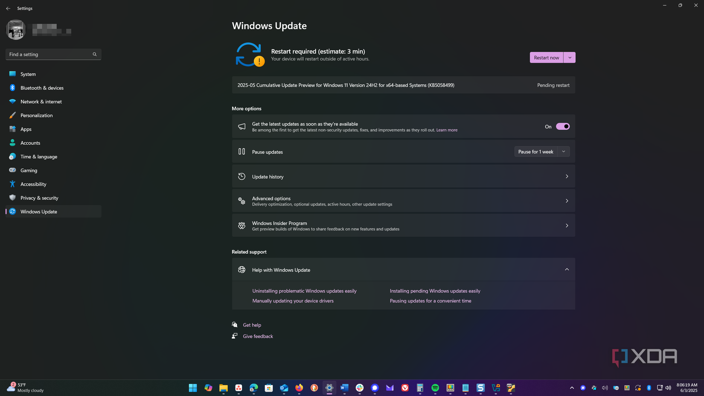This screenshot has width=704, height=396.
Task: Open Outlook from the taskbar
Action: click(284, 387)
